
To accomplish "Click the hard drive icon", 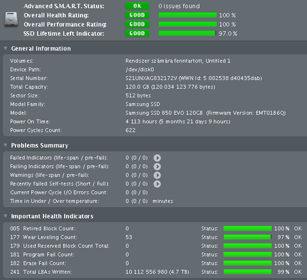I will [x=11, y=19].
